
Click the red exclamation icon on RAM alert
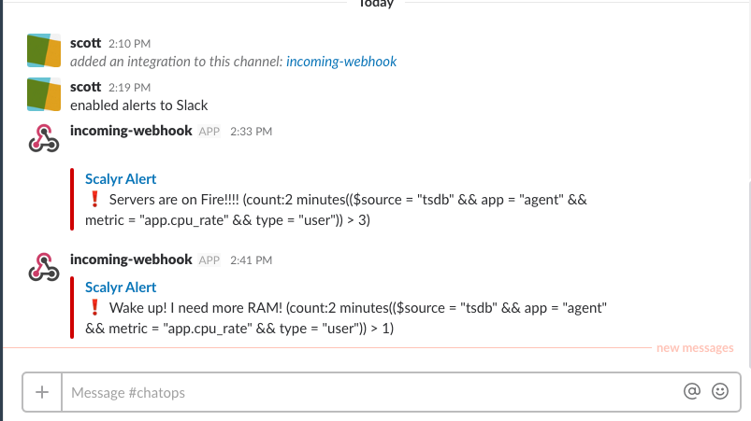coord(94,308)
